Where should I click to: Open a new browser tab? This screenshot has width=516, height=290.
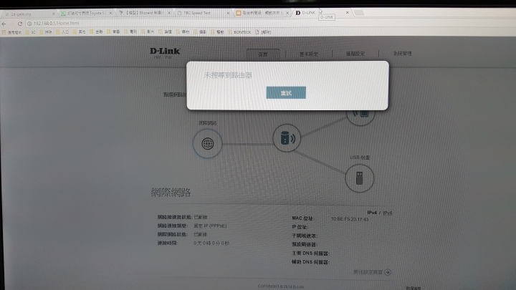[359, 12]
